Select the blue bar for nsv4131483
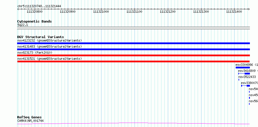The height and width of the screenshot is (127, 258). (x=133, y=49)
